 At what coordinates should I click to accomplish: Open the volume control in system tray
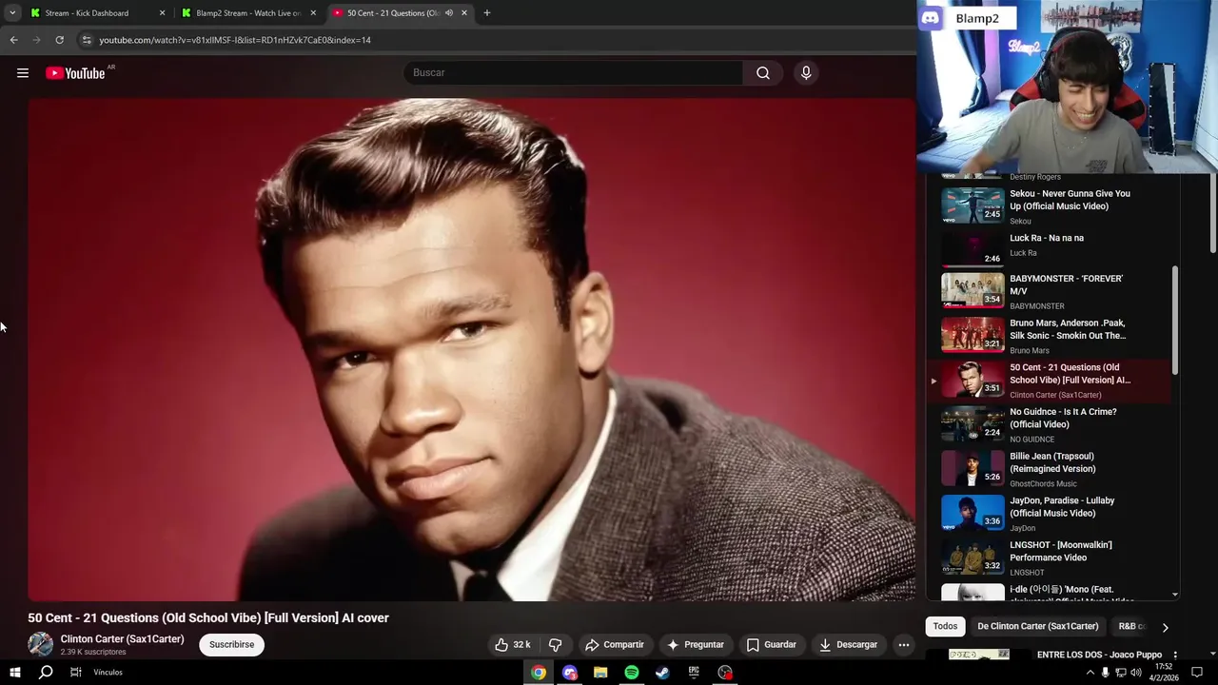1135,673
